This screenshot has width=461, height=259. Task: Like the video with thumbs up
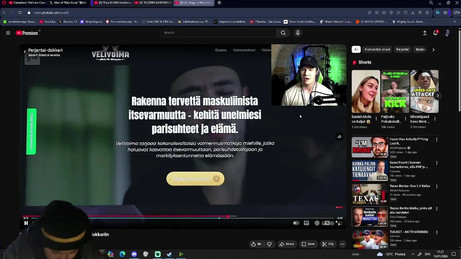pos(256,244)
